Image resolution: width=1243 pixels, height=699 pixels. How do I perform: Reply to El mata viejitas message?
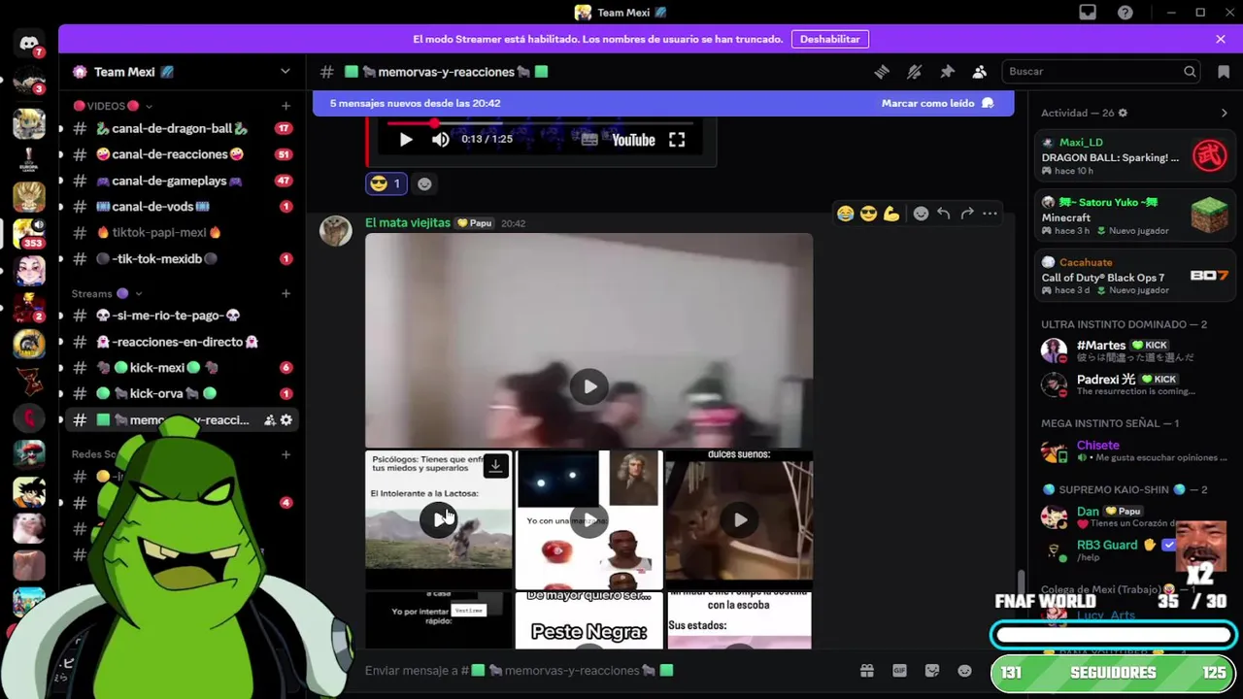point(944,214)
